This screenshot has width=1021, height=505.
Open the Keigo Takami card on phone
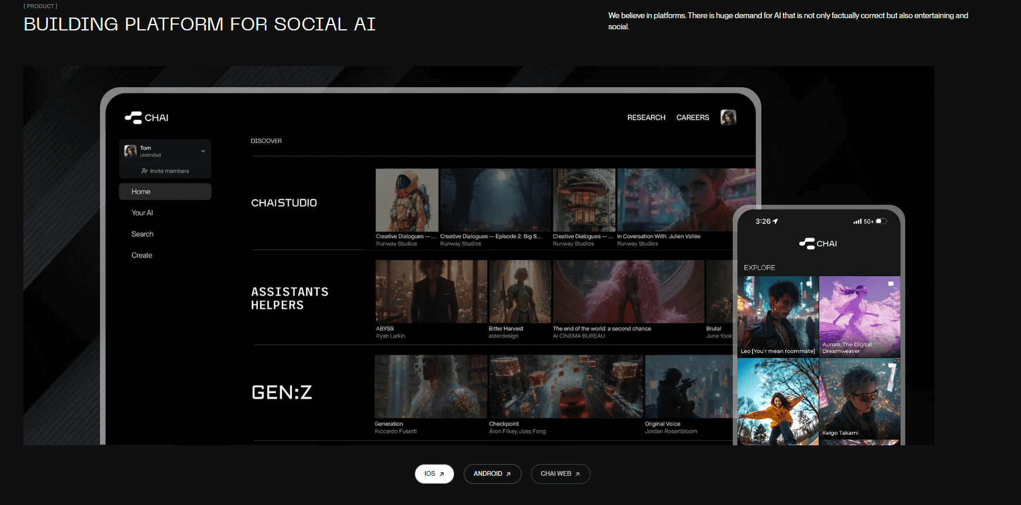point(860,398)
